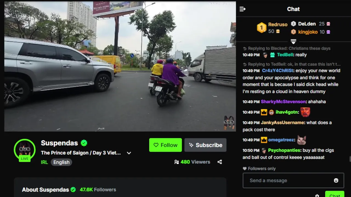Click the chat scrollbar thumb
Image resolution: width=351 pixels, height=197 pixels.
350,159
